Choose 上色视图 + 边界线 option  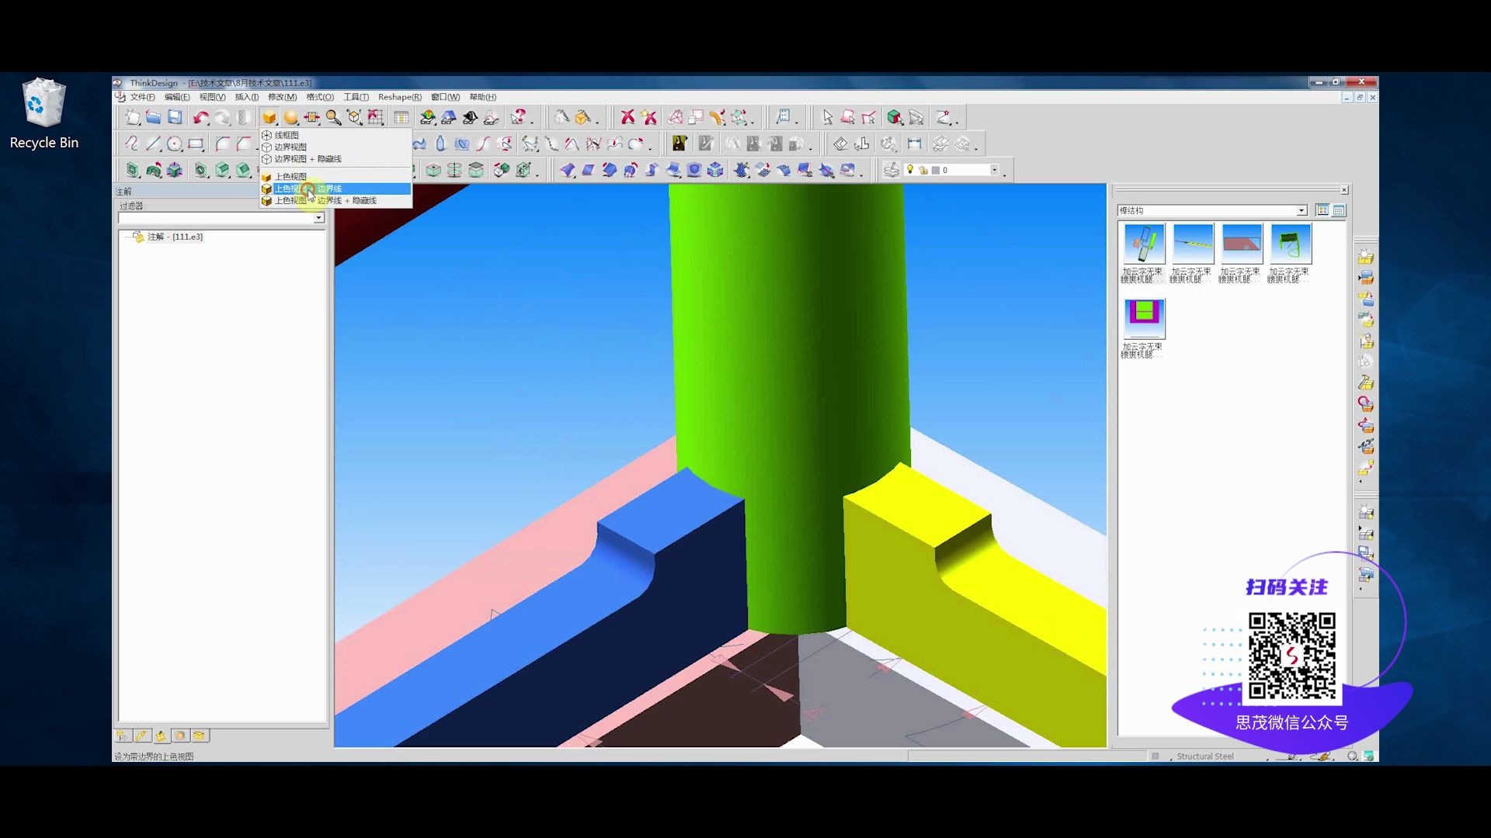335,189
